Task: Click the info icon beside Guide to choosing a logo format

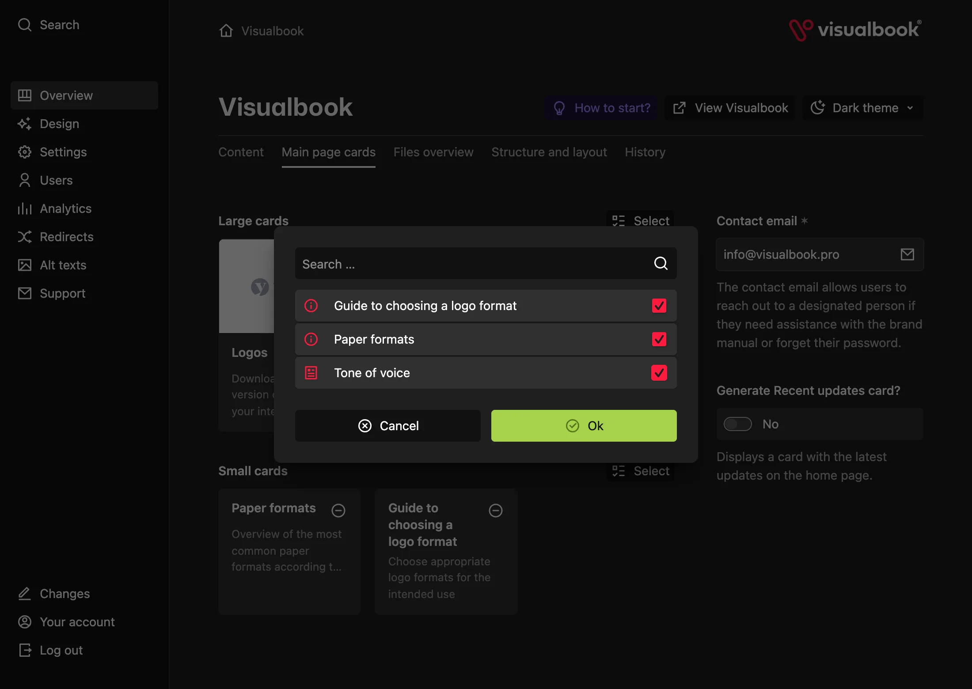Action: click(x=311, y=306)
